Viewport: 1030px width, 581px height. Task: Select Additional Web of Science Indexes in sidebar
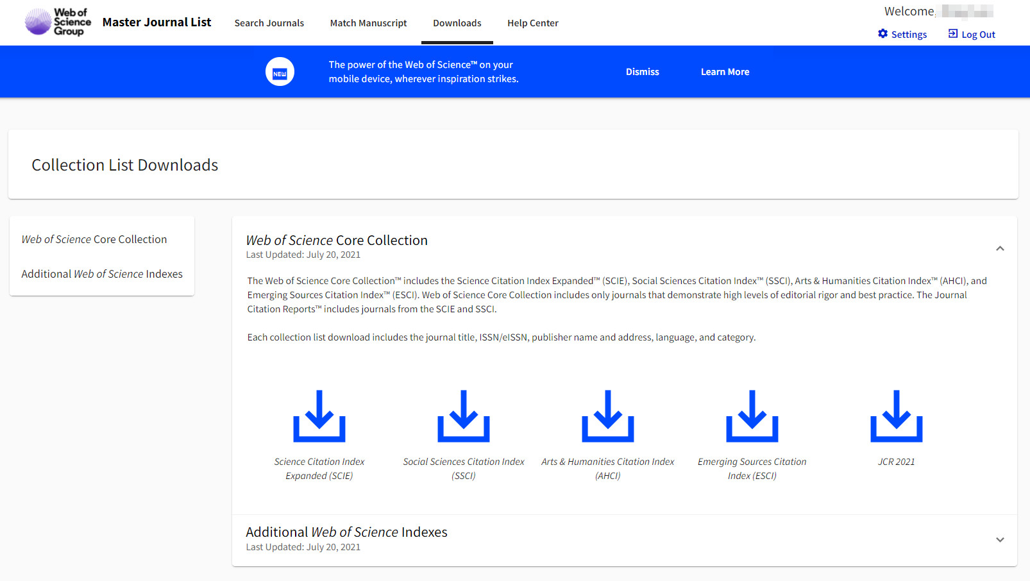tap(102, 274)
